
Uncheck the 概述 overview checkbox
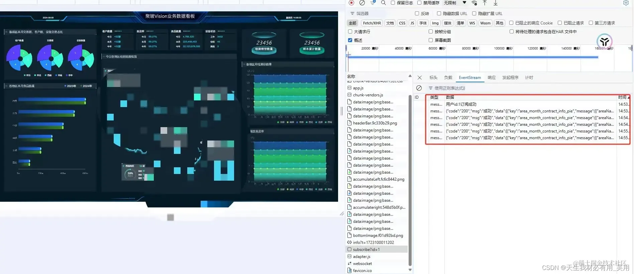350,40
